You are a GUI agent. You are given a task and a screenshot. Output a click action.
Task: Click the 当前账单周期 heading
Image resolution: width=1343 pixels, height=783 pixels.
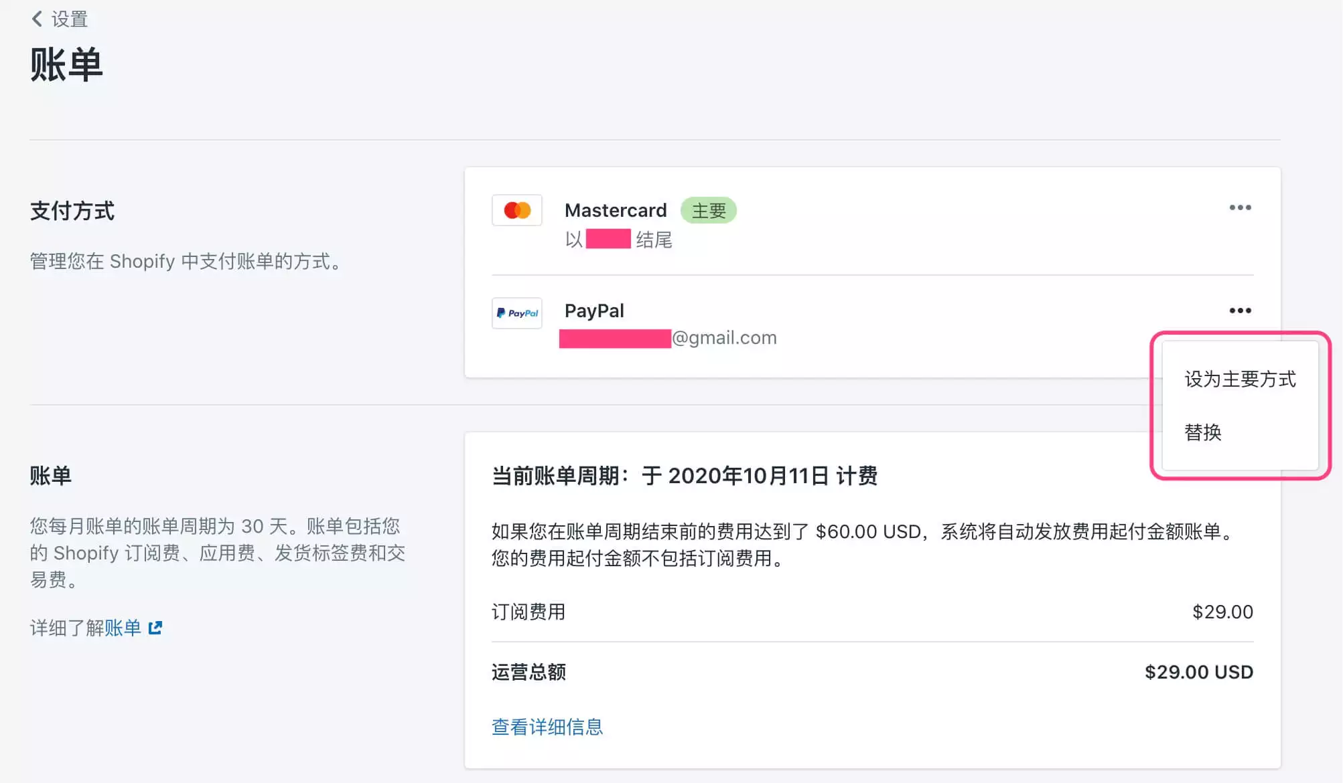(684, 476)
